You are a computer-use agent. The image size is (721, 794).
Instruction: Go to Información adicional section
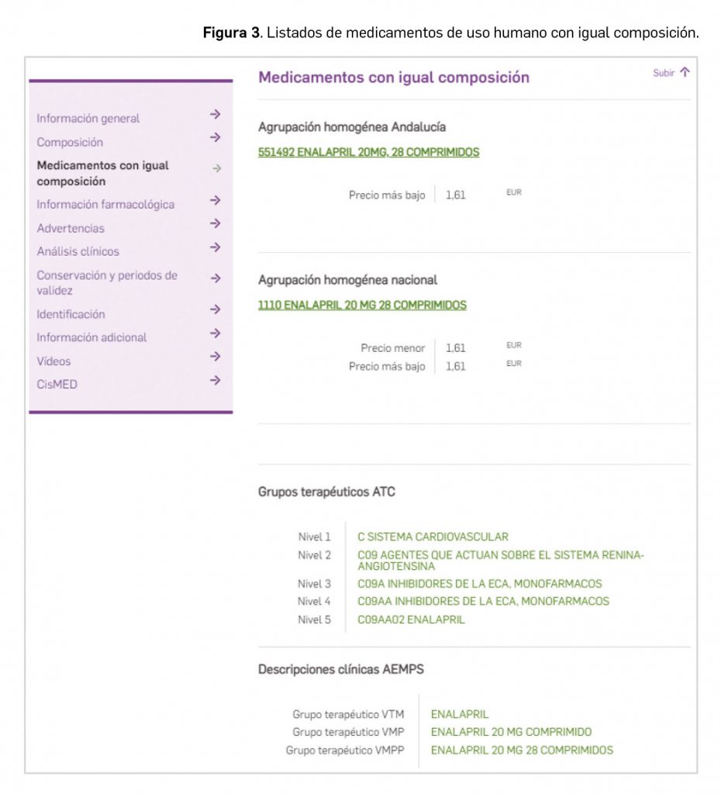[91, 337]
